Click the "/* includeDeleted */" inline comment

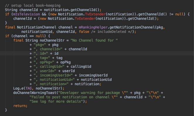pos(112,32)
